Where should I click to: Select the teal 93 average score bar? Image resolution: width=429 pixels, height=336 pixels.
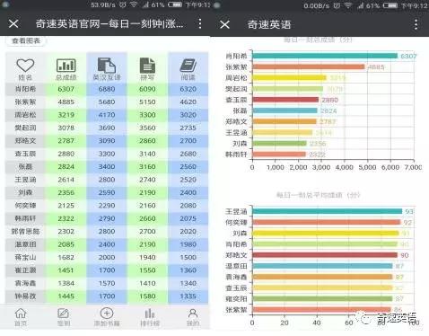pyautogui.click(x=327, y=211)
